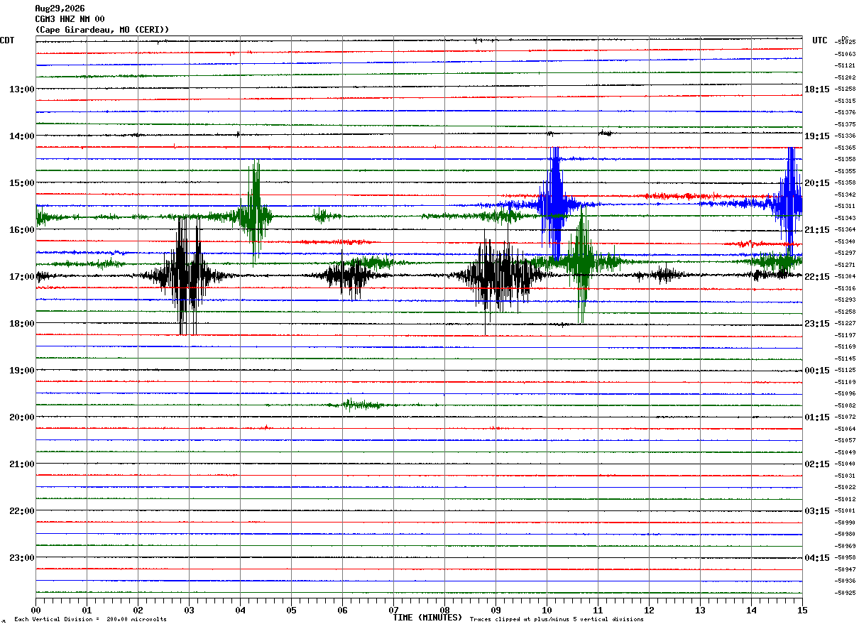Click the 15 minute tick label

point(802,610)
